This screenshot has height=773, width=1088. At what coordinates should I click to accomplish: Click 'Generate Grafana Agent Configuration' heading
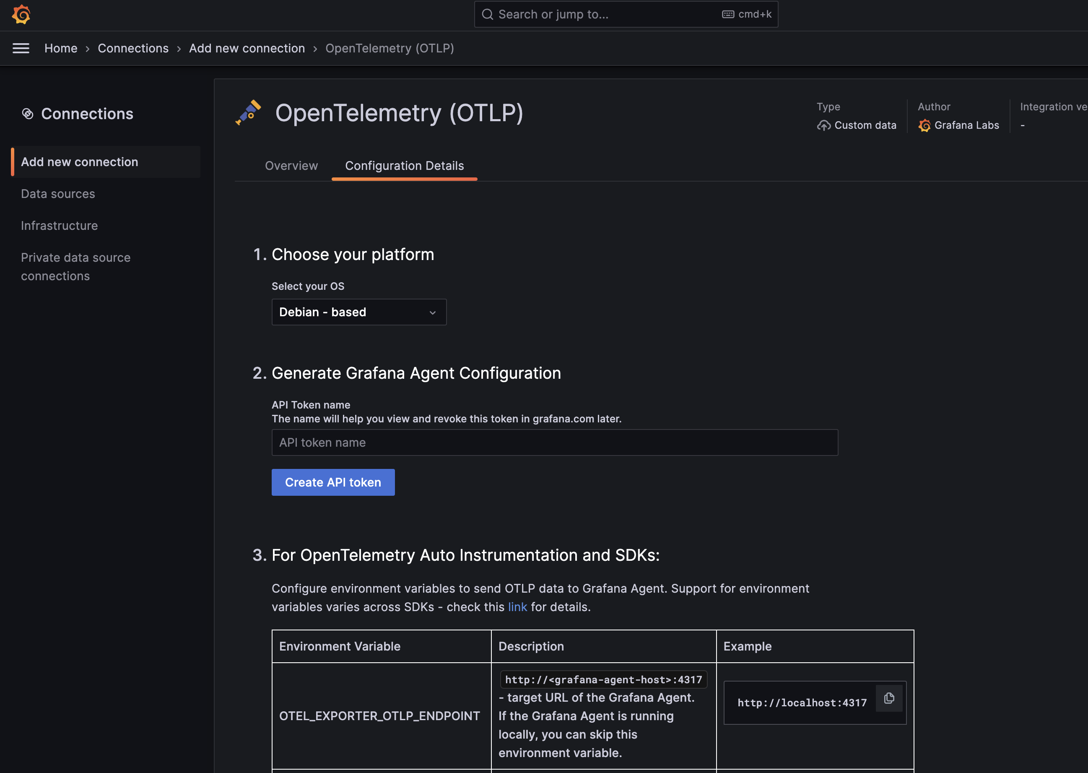416,373
